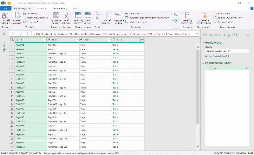Click Usuń wiersze icon
The image size is (254, 155).
pos(88,15)
